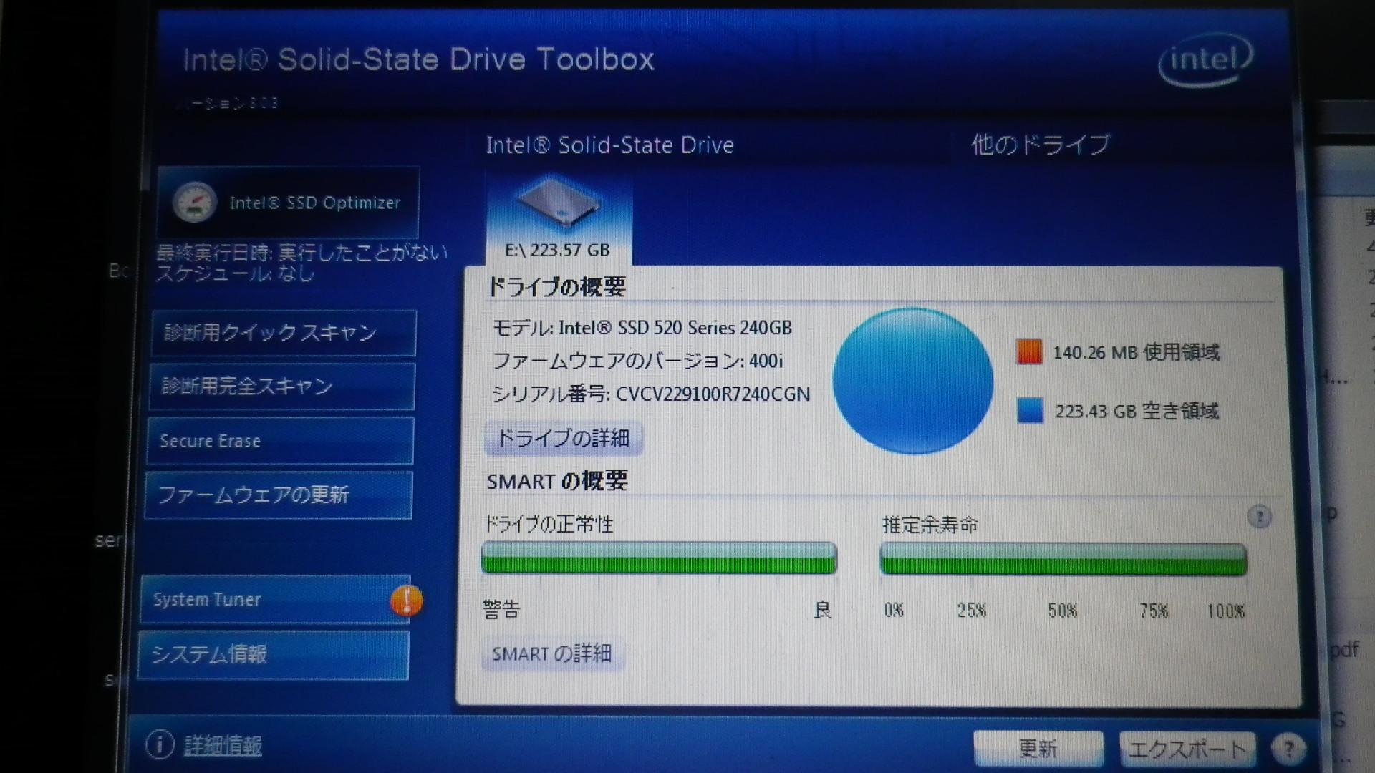Click the SMART help question mark icon
The width and height of the screenshot is (1375, 773).
[1259, 517]
